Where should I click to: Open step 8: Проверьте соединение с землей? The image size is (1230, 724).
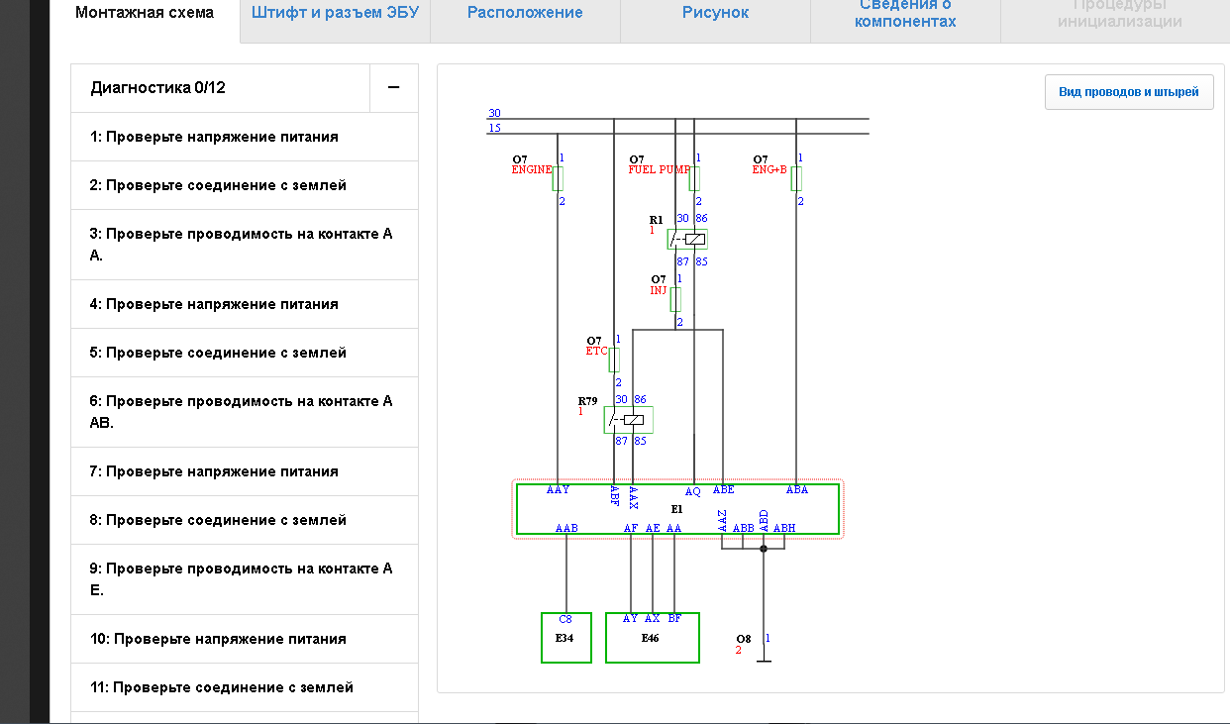[245, 520]
